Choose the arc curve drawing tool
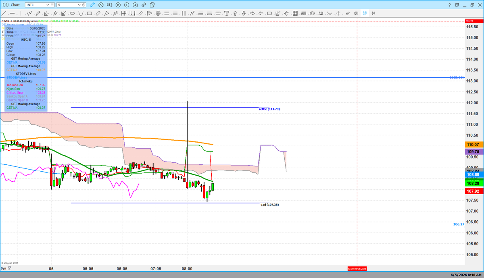This screenshot has height=278, width=484. pos(81,13)
